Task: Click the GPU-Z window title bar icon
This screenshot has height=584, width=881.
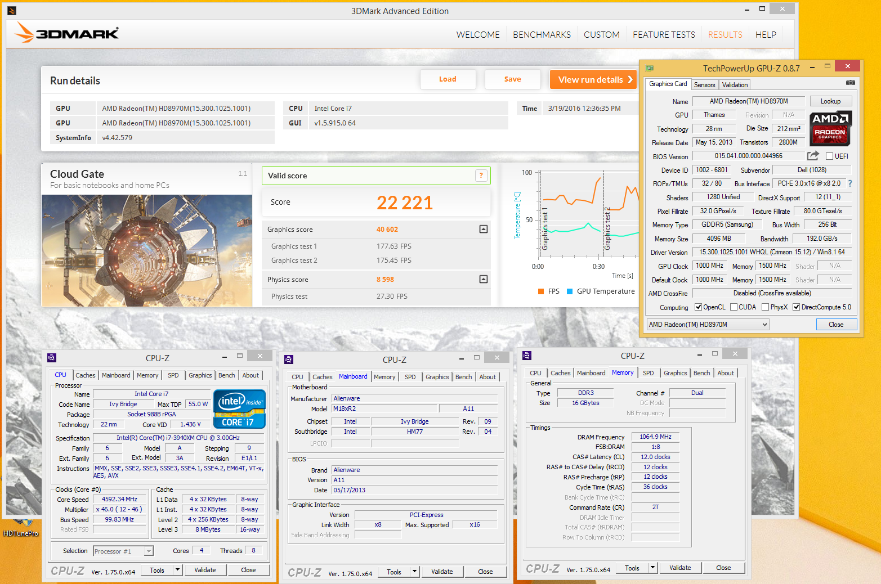Action: [x=649, y=68]
